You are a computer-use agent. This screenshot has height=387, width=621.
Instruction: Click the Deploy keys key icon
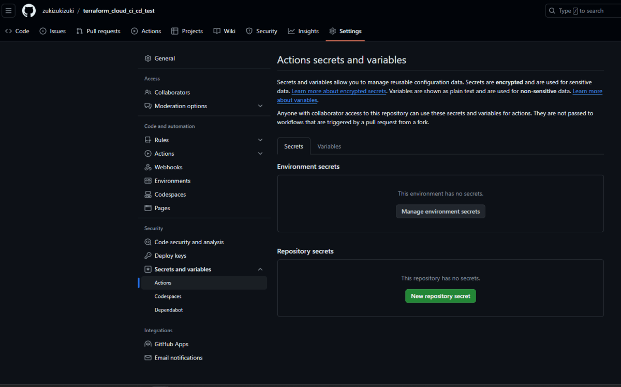pos(148,256)
